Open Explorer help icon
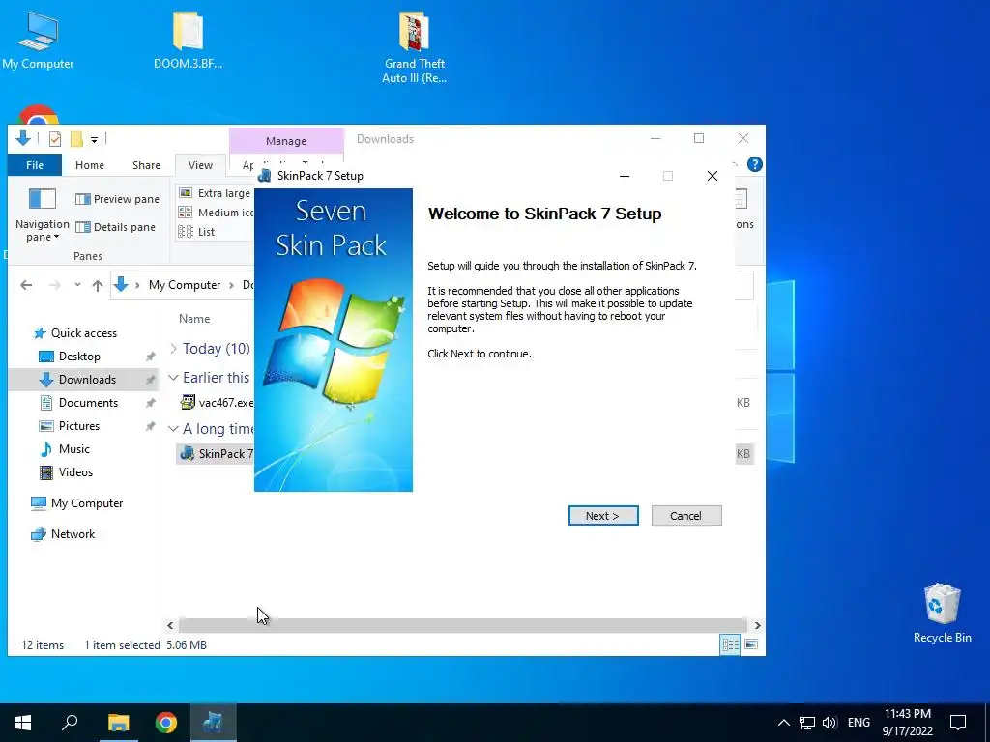 click(754, 164)
